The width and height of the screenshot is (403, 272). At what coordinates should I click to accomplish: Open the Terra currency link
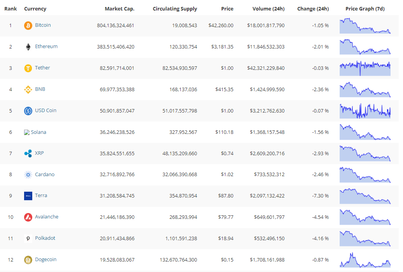[41, 195]
